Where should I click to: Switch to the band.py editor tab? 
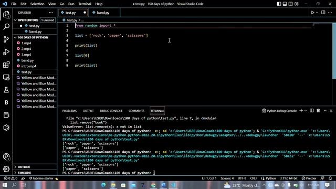coord(103,13)
